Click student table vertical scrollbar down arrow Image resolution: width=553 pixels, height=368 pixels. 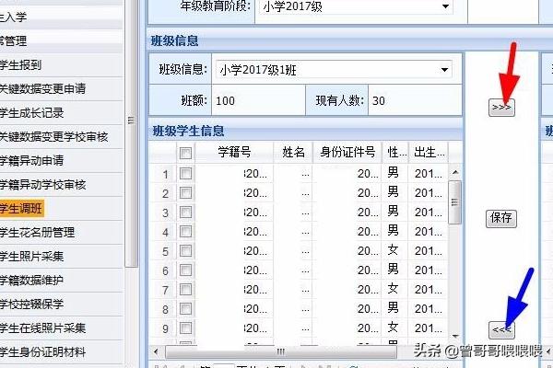point(454,334)
